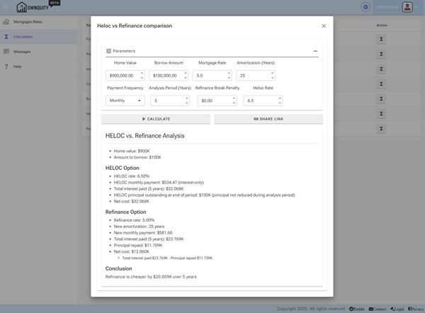This screenshot has height=313, width=425.
Task: Click the Ownquity logo
Action: [x=37, y=7]
